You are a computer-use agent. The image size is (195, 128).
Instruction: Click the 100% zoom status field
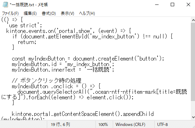coord(103,125)
